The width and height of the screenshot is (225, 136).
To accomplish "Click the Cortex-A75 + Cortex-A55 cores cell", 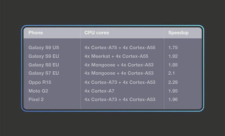I will click(x=120, y=48).
